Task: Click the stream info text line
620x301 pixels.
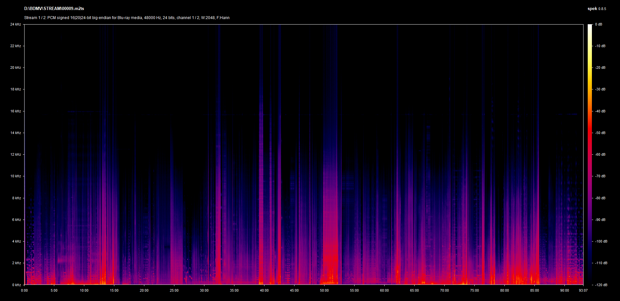Action: pyautogui.click(x=127, y=18)
